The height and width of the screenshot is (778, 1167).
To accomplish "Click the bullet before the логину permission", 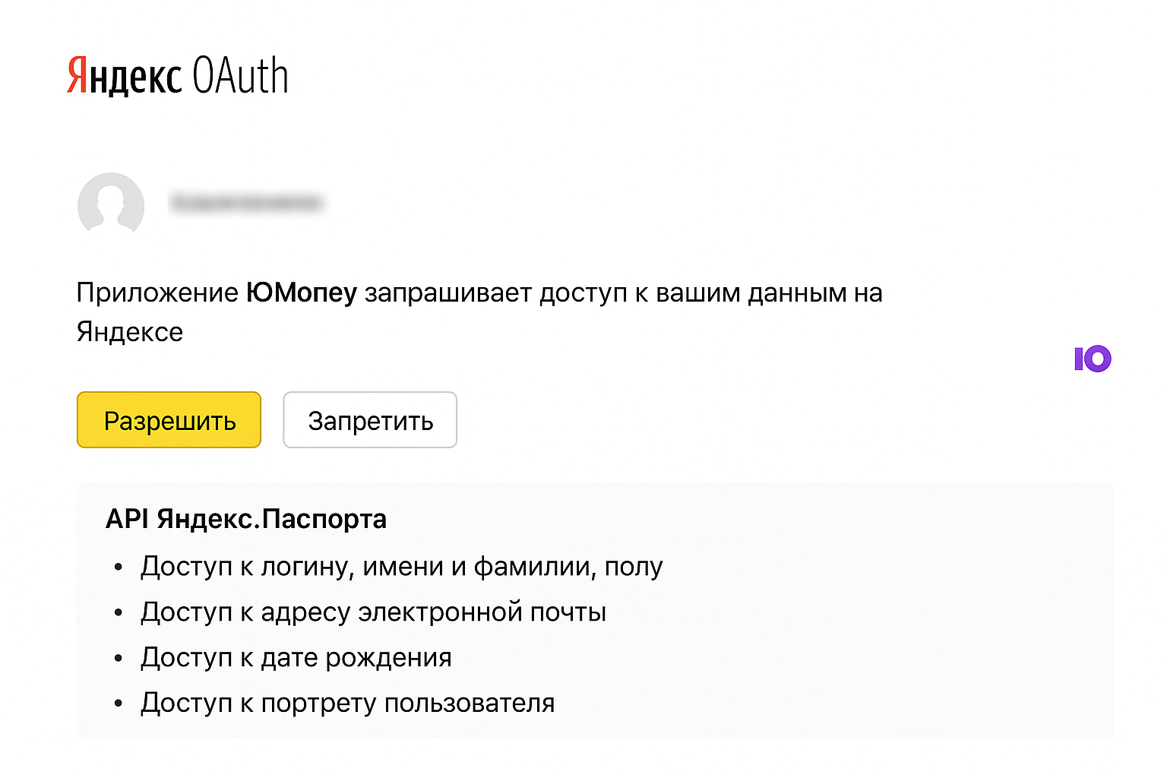I will (x=118, y=568).
